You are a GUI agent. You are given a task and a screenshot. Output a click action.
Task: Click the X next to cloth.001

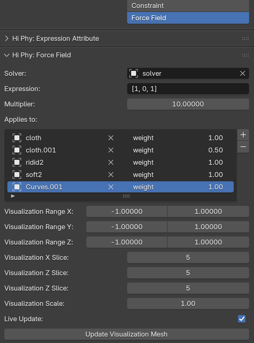click(111, 150)
